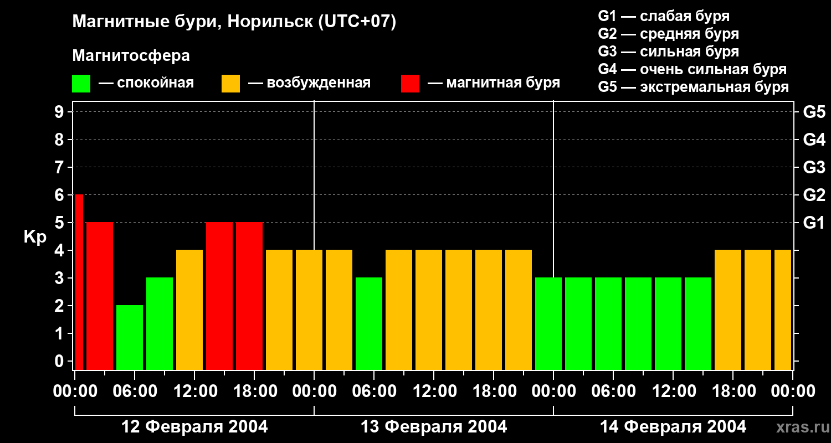Click the narrow red Kp 6 bar
Image resolution: width=831 pixels, height=443 pixels.
coord(79,282)
